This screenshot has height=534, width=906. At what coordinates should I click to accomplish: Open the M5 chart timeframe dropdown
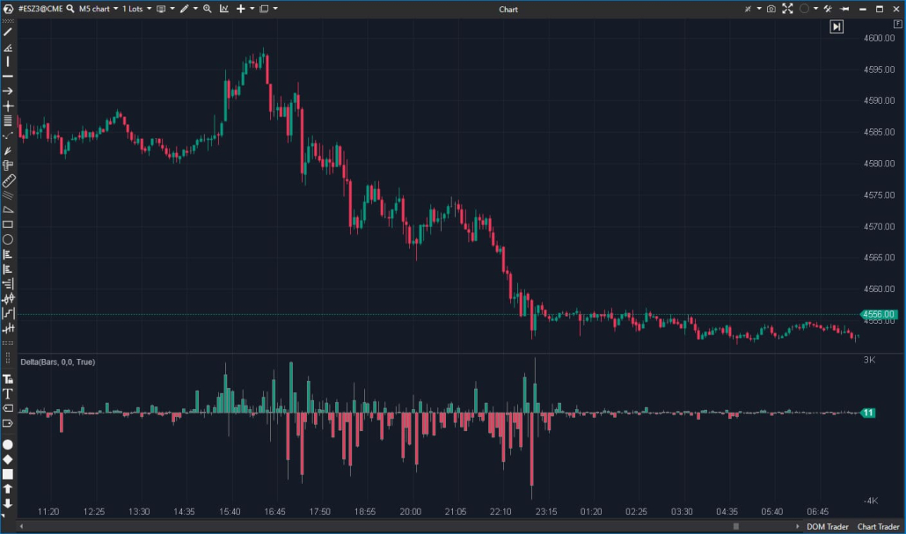pyautogui.click(x=98, y=9)
